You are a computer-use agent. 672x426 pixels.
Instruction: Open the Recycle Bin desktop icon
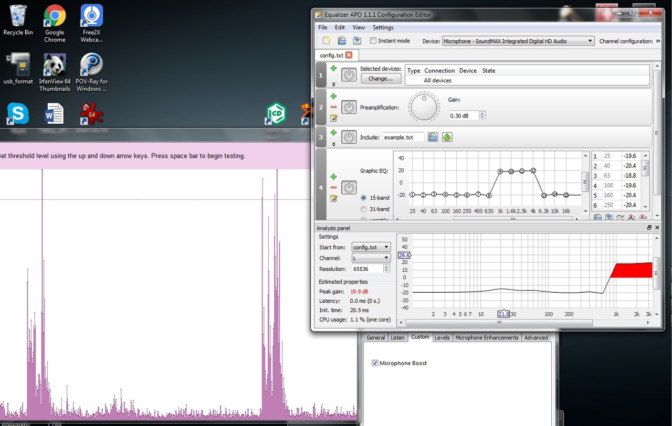tap(18, 20)
